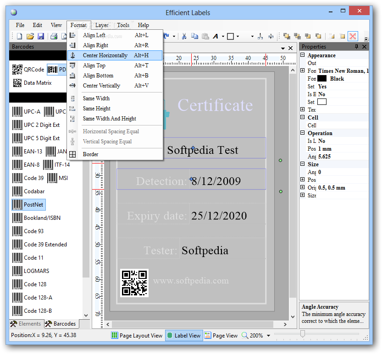This screenshot has width=382, height=354.
Task: Open the font A dropdown arrow
Action: pyautogui.click(x=223, y=37)
